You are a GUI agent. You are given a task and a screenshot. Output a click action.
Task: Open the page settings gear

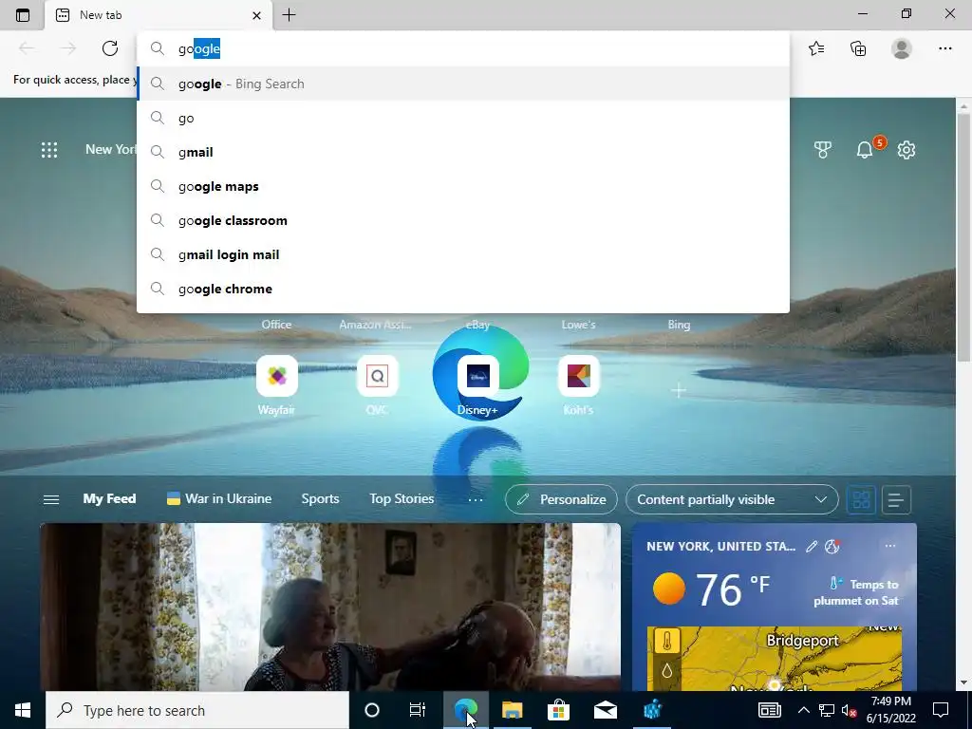pyautogui.click(x=907, y=150)
